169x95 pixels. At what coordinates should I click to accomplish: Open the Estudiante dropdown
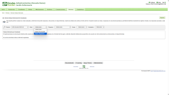[x=100, y=27]
